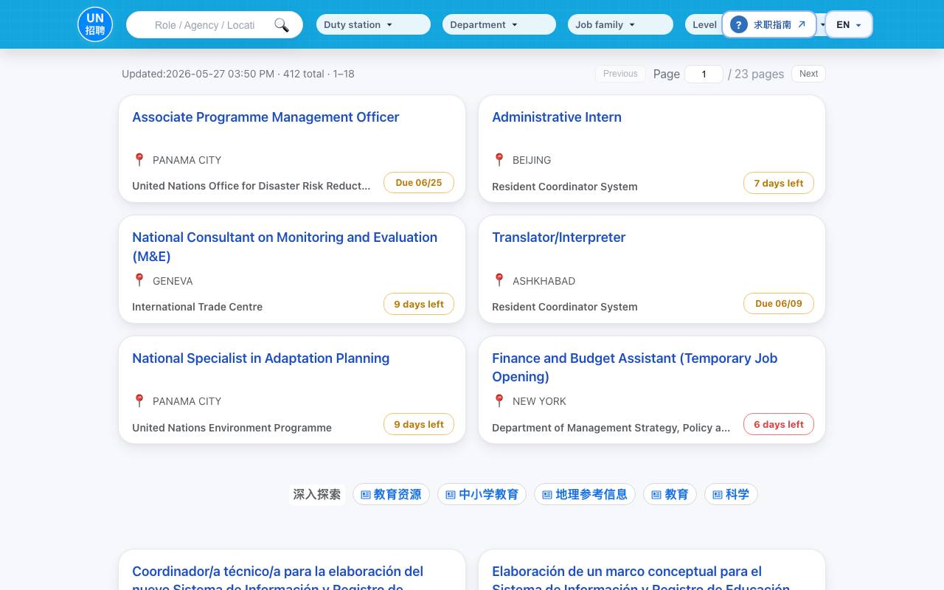Click the page number input box
Image resolution: width=944 pixels, height=590 pixels.
(x=704, y=74)
